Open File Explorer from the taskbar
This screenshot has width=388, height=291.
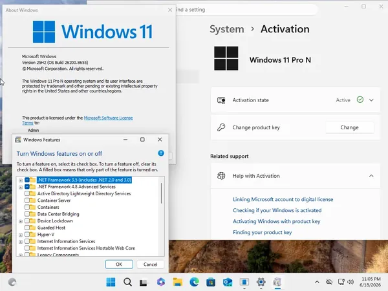[177, 282]
